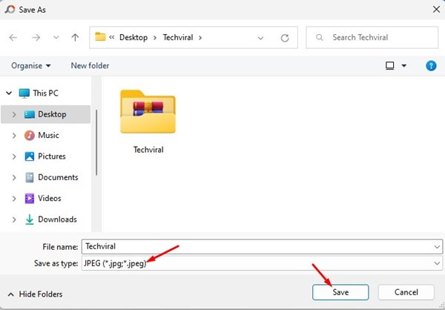Expand the Downloads tree node
The image size is (445, 310).
point(14,220)
